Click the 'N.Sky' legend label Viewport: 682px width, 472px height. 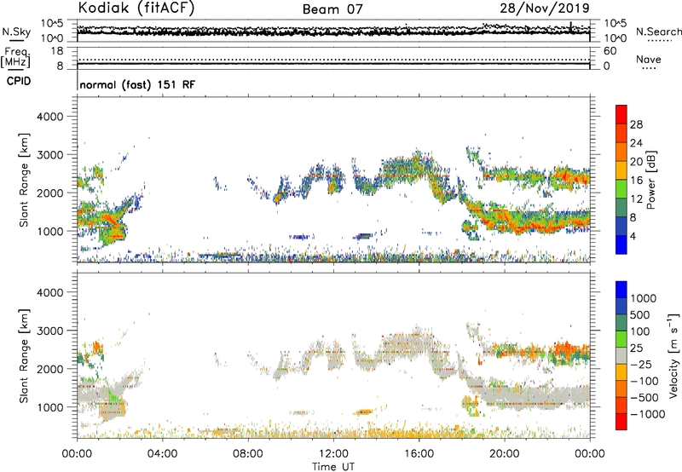[x=16, y=32]
